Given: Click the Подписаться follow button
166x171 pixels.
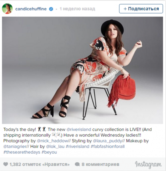Looking at the screenshot, I should point(141,9).
